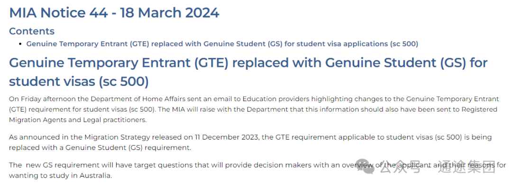The image size is (512, 187).
Task: Click the Contents heading
Action: coord(32,31)
